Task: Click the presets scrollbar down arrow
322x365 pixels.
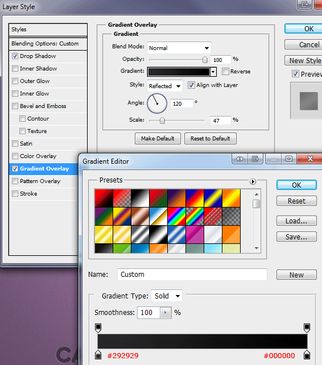Action: (257, 248)
